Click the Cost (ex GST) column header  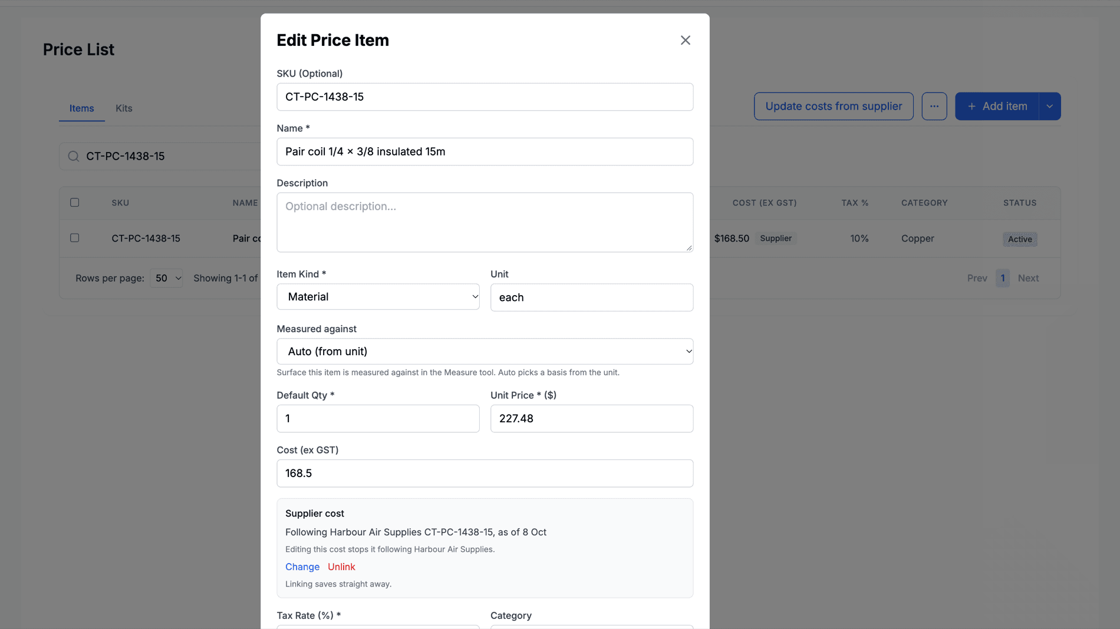pyautogui.click(x=764, y=203)
